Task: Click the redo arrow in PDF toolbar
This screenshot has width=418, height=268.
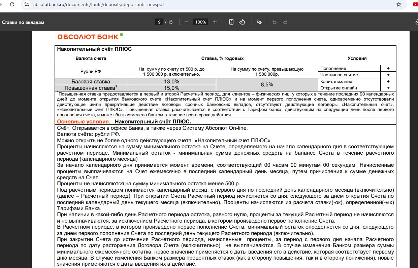Action: click(285, 22)
